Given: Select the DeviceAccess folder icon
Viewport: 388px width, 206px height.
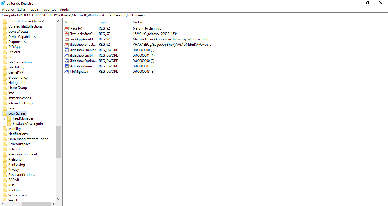Looking at the screenshot, I should pyautogui.click(x=5, y=32).
